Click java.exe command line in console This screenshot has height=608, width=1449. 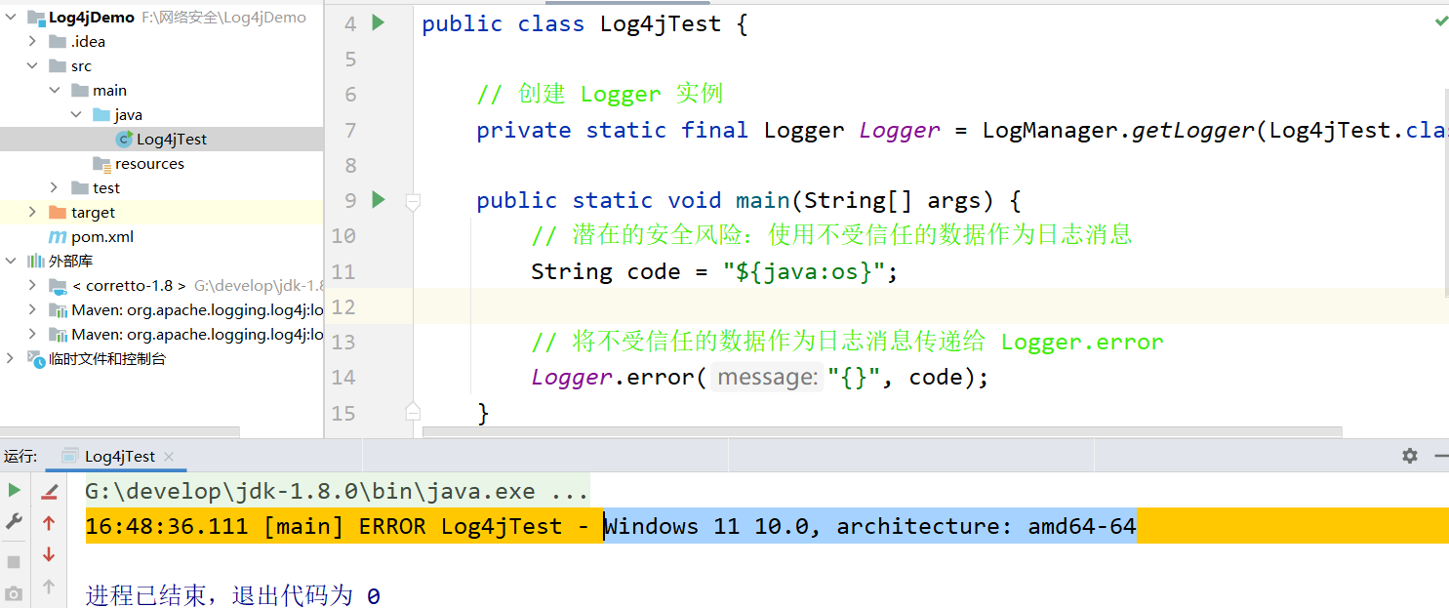pos(337,491)
